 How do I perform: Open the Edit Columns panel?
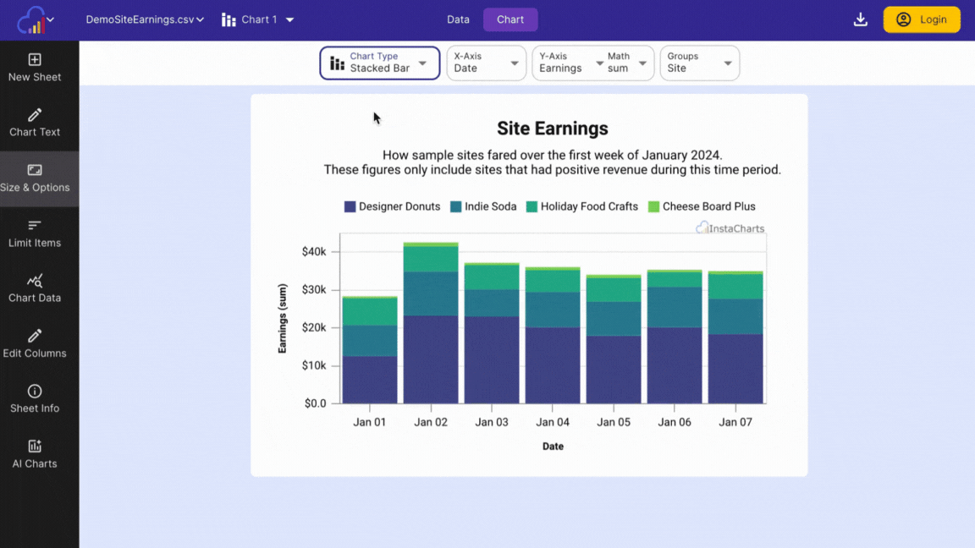pyautogui.click(x=35, y=344)
